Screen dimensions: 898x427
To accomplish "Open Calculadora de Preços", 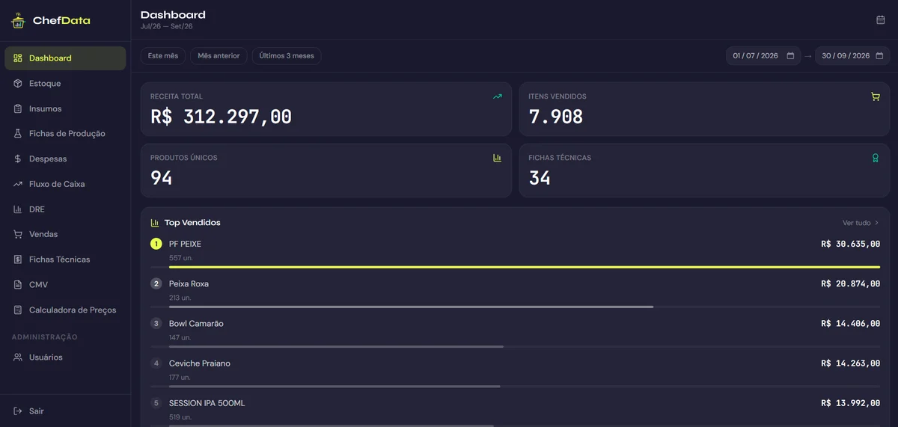I will point(65,310).
